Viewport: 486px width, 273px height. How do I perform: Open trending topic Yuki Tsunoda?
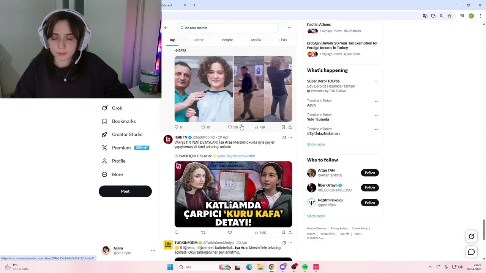coord(318,119)
